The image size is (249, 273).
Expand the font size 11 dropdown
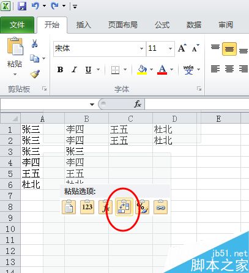tap(170, 48)
